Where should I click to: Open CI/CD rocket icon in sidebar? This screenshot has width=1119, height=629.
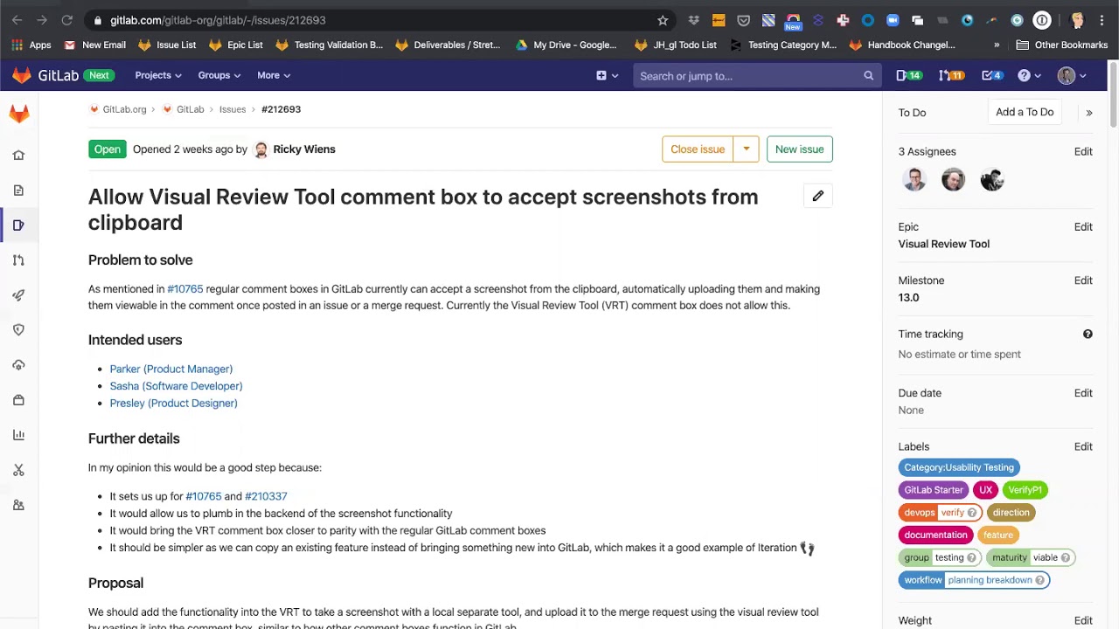18,295
